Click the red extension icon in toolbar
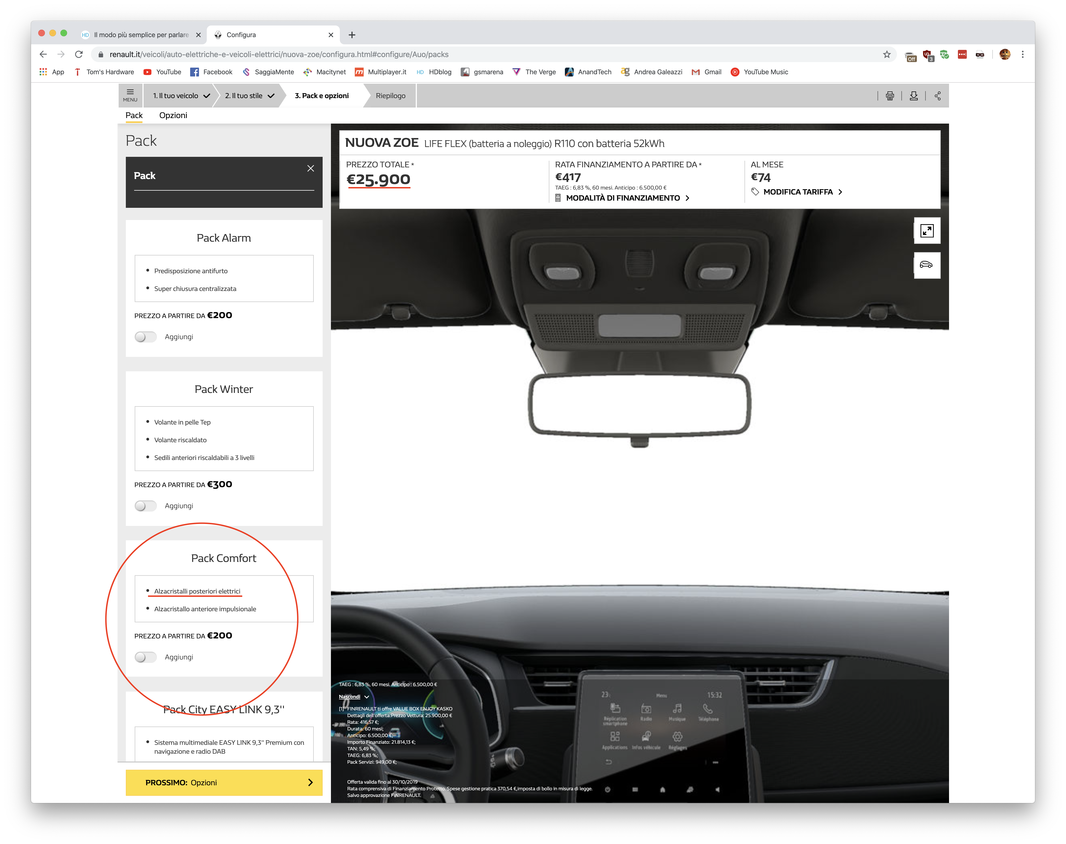Viewport: 1066px width, 844px height. click(x=962, y=54)
